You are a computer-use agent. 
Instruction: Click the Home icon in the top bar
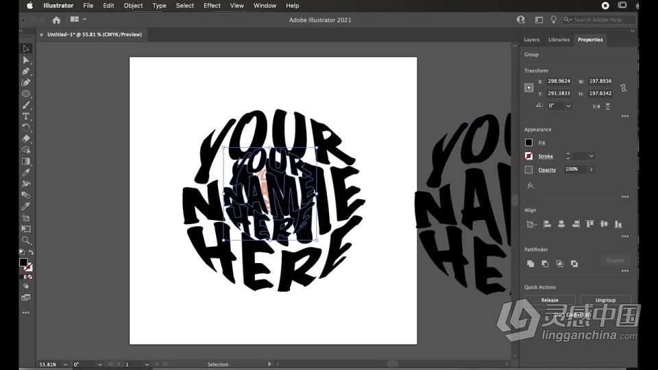tap(56, 20)
